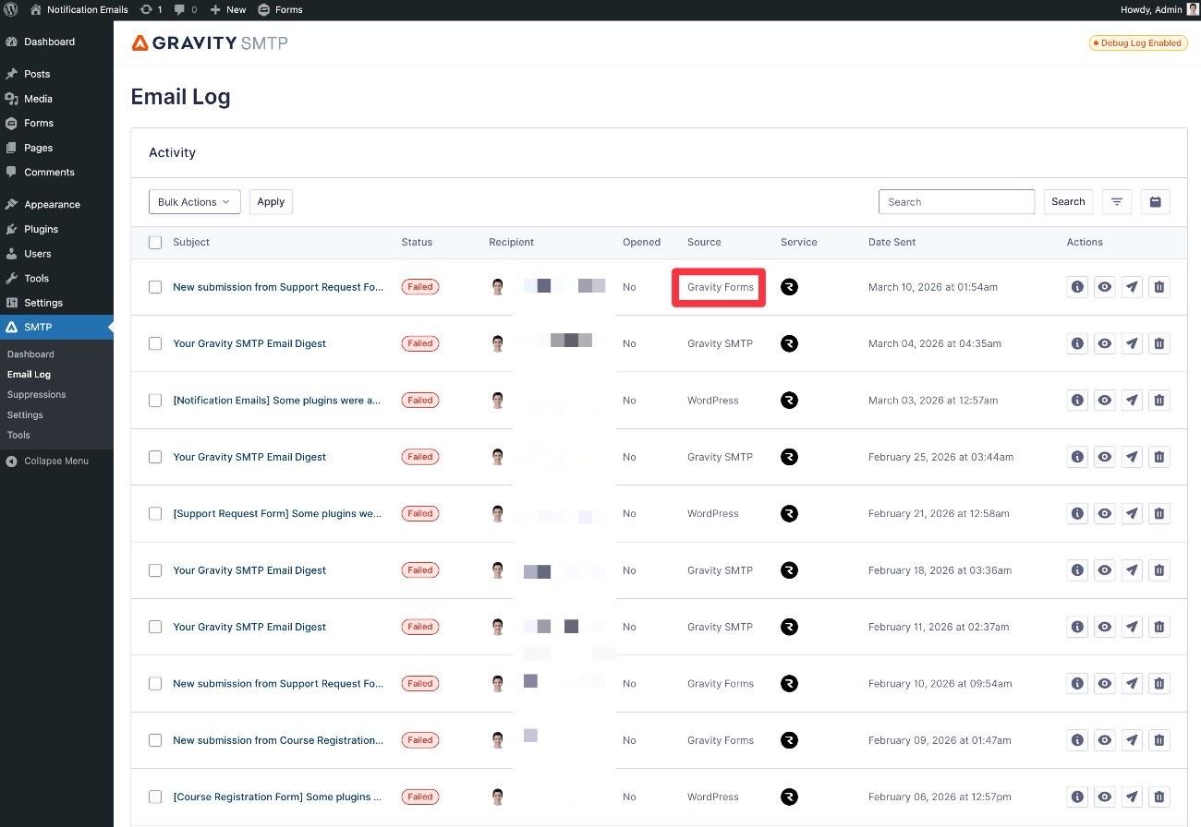Screen dimensions: 1201x827
Task: Click the Failed status badge for March 10
Action: [x=420, y=287]
